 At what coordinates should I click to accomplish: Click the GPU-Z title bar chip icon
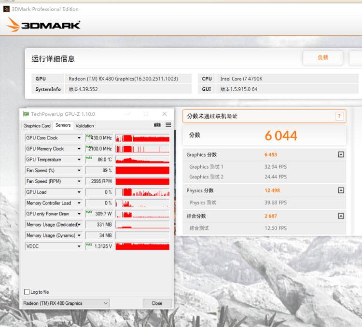click(x=26, y=114)
